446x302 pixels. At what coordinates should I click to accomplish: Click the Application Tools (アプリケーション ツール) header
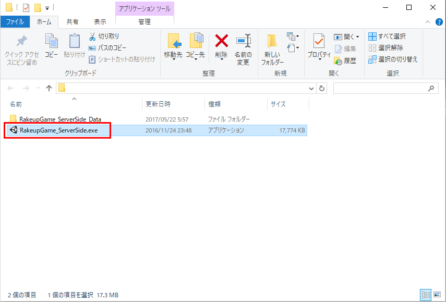pos(144,8)
